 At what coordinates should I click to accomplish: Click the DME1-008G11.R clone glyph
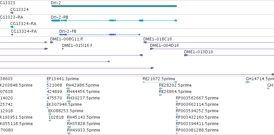click(52, 42)
